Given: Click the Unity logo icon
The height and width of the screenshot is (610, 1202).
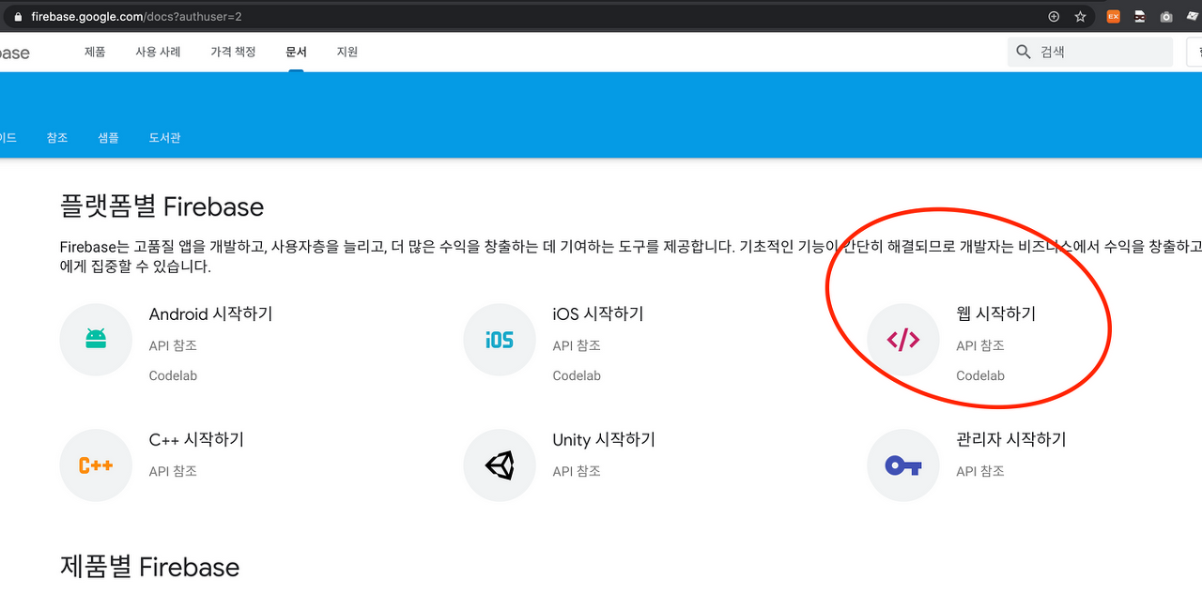Looking at the screenshot, I should coord(500,465).
